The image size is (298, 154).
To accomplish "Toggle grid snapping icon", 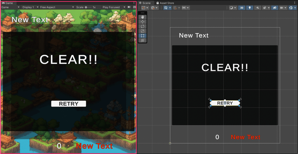I will 175,8.
